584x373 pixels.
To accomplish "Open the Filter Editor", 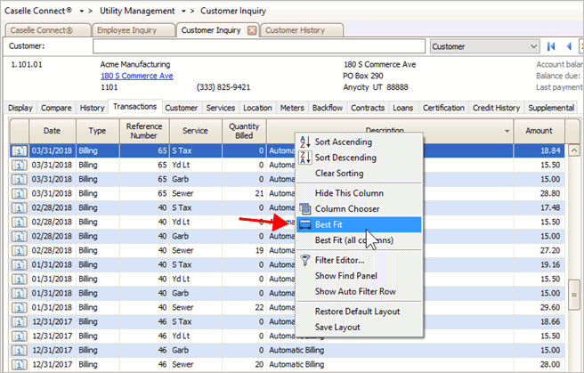I will click(361, 260).
